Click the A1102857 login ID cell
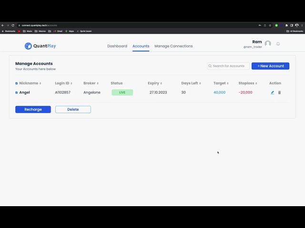The image size is (305, 228). pyautogui.click(x=62, y=93)
